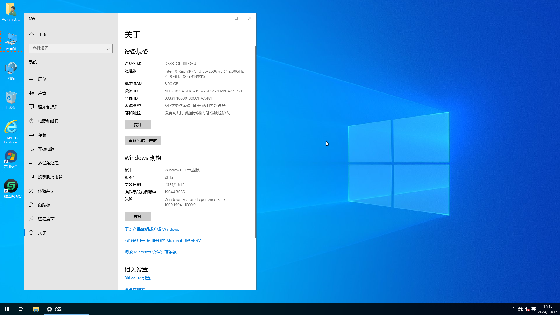Click the Windows 10 专业版 edition text
This screenshot has width=560, height=315.
[182, 170]
